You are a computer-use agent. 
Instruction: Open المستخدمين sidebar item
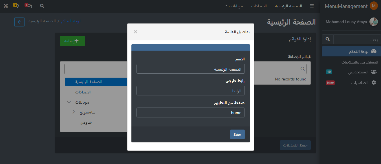tap(351, 72)
